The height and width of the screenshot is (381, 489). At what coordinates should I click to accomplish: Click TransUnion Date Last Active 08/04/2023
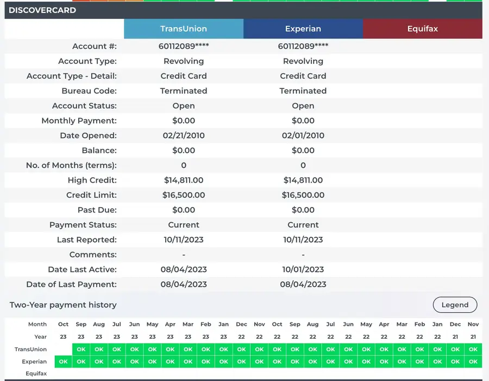coord(184,270)
